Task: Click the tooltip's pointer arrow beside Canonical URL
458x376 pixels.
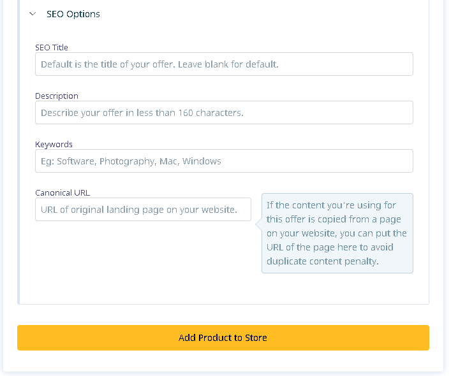Action: coord(258,224)
